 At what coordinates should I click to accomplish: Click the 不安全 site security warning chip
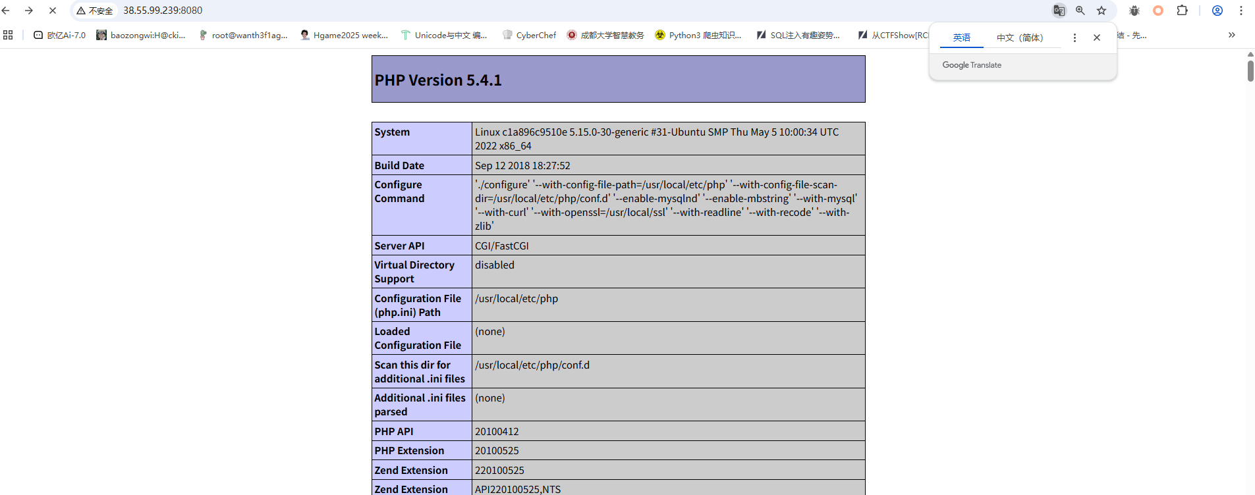(95, 11)
